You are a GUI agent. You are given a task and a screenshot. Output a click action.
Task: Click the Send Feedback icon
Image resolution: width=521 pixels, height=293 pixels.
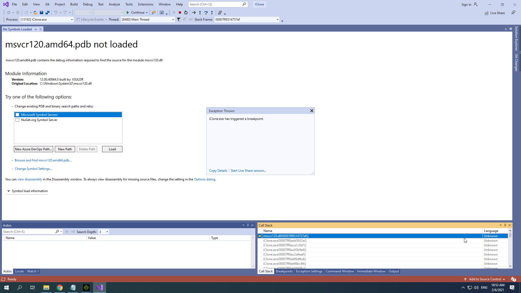[x=513, y=13]
